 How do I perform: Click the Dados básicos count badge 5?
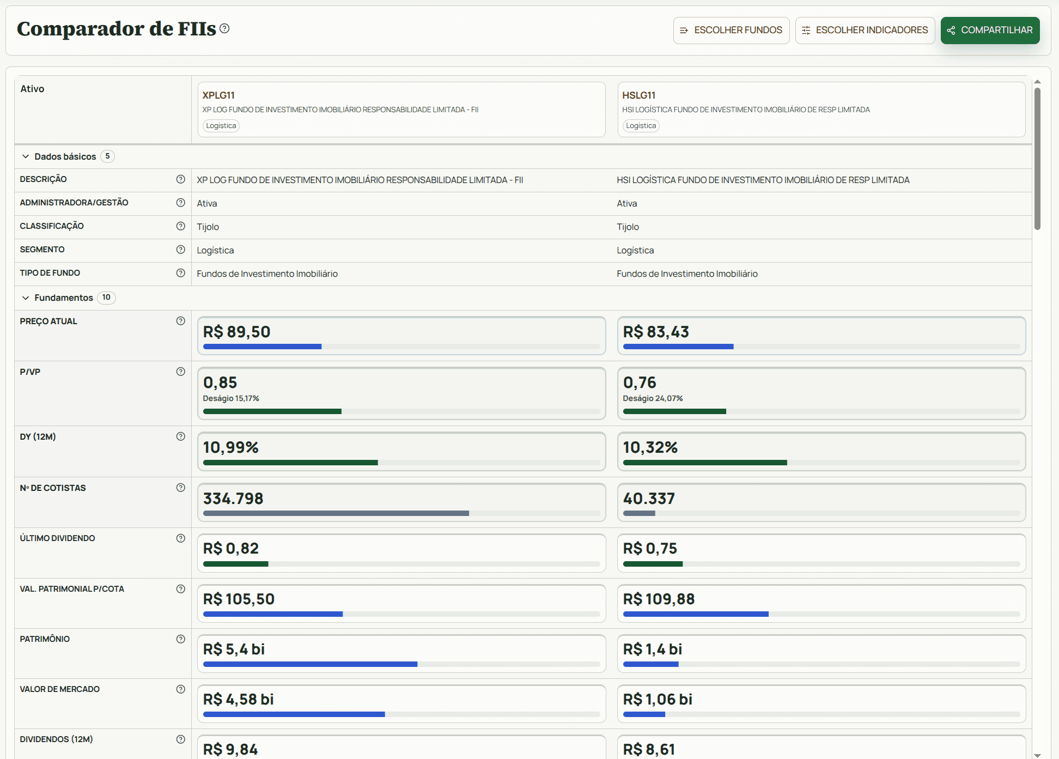[107, 156]
